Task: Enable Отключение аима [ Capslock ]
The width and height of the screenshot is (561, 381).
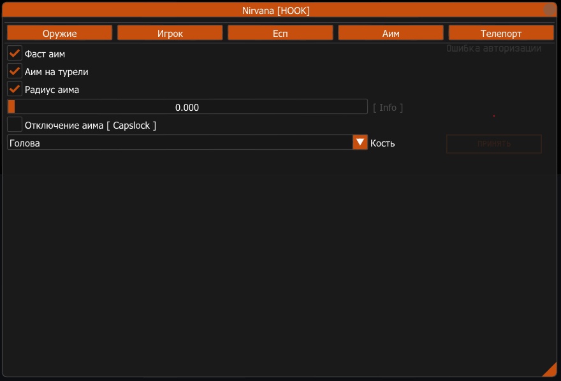Action: (x=15, y=125)
